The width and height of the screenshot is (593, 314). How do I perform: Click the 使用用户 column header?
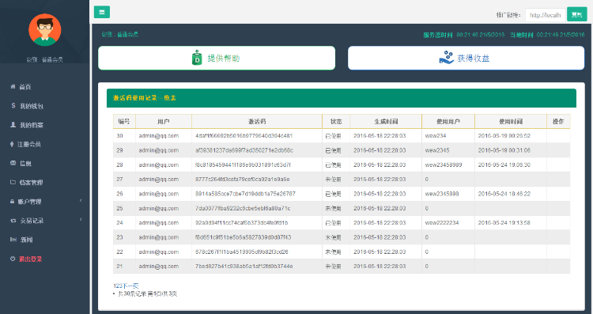pos(448,122)
